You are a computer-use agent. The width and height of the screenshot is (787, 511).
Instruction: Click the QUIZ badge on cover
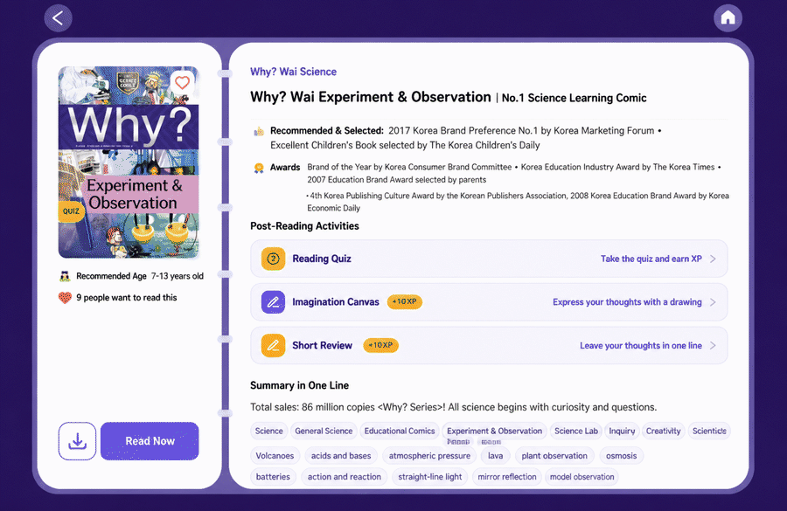coord(72,211)
